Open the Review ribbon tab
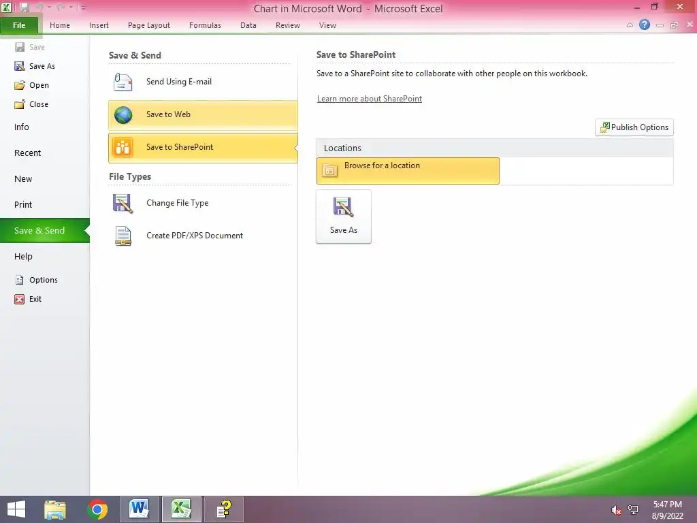 point(288,25)
